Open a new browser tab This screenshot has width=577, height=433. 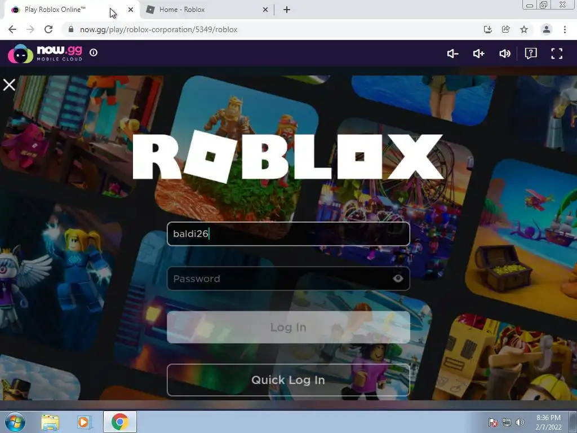pos(287,10)
